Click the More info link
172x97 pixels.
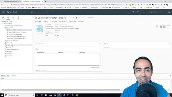point(57,30)
